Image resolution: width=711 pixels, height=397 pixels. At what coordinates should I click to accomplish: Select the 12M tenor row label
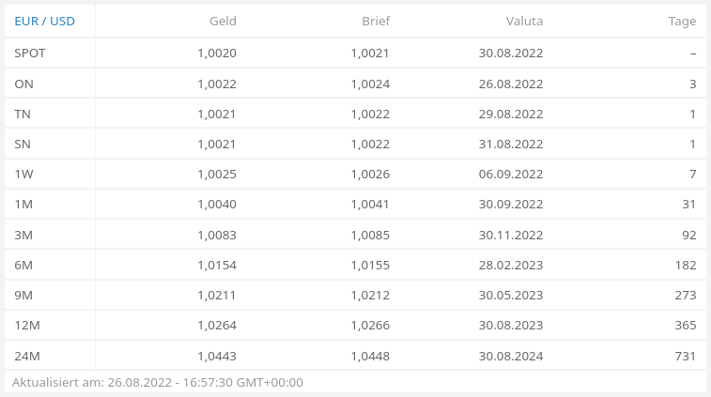click(27, 325)
